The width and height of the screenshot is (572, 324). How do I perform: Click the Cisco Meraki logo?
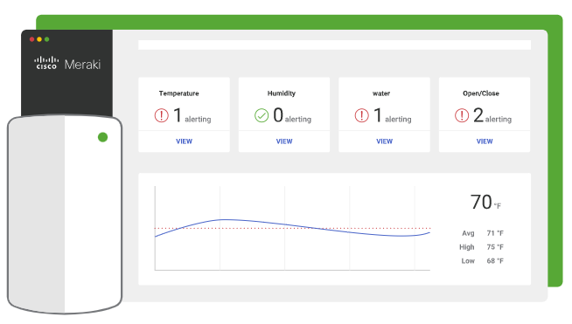click(x=67, y=64)
